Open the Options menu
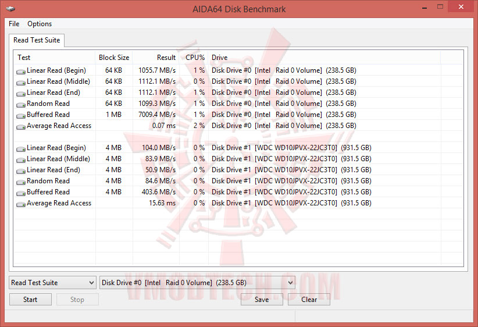This screenshot has width=478, height=327. click(40, 24)
